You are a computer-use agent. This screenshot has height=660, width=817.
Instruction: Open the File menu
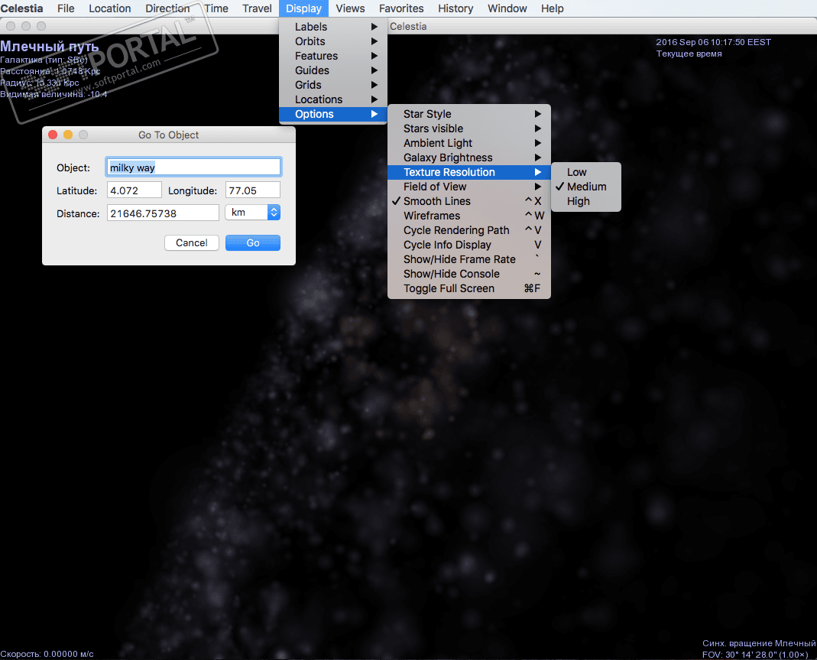coord(66,8)
